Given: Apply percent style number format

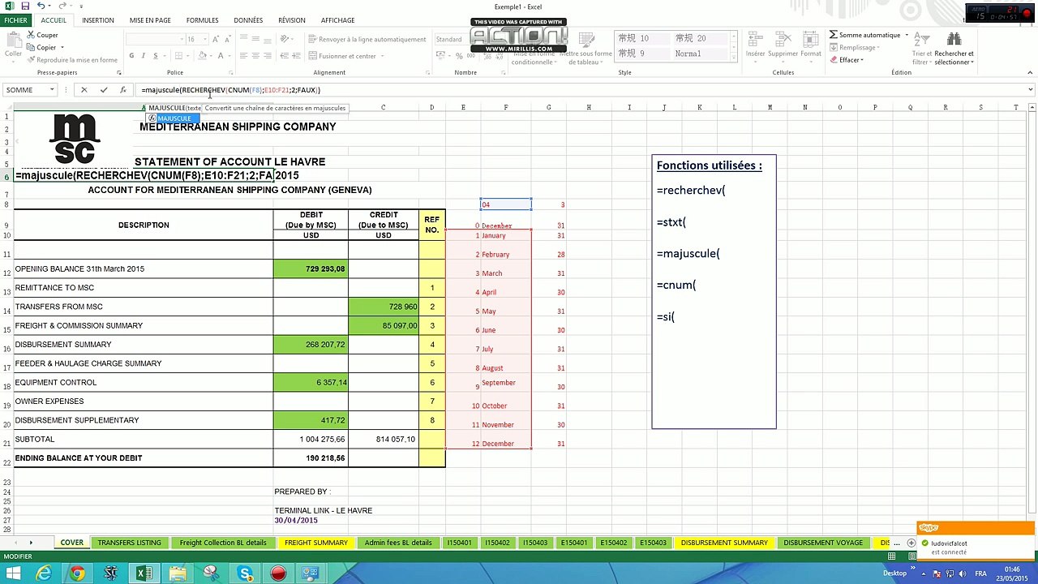Looking at the screenshot, I should pos(459,56).
